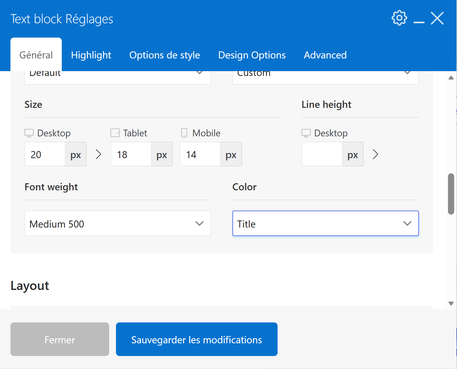Open the Color Title dropdown

tap(326, 223)
